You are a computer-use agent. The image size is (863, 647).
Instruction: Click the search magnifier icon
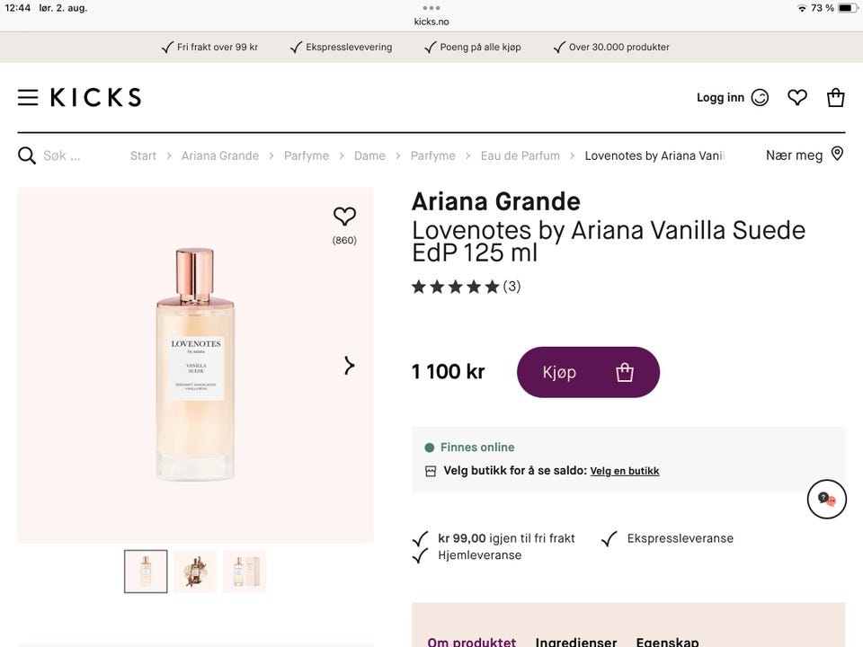tap(27, 155)
